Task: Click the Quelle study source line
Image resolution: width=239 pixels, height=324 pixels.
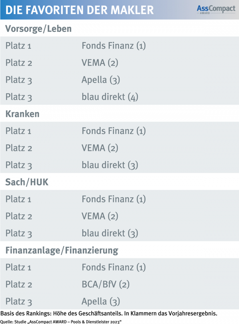Action: [x=61, y=322]
